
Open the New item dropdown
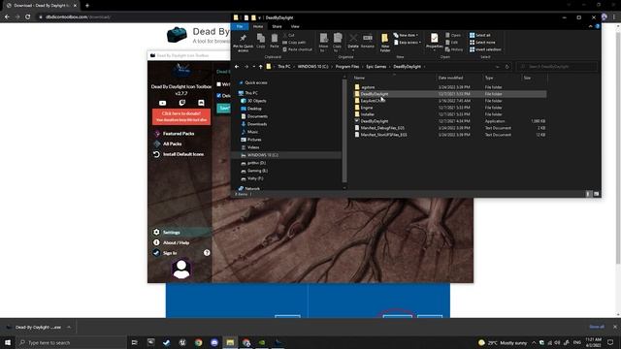point(407,35)
